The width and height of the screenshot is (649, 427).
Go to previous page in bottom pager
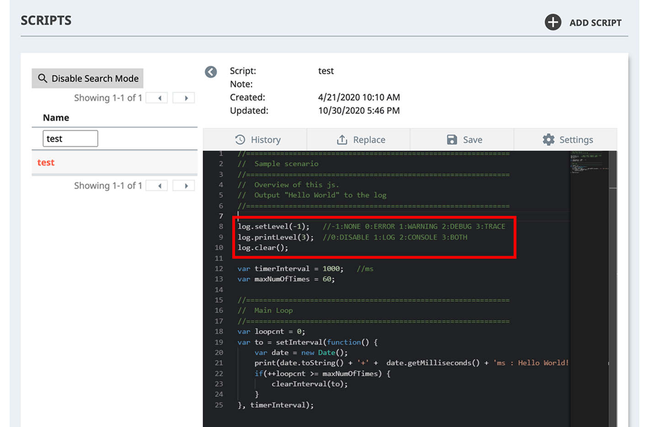click(x=157, y=185)
